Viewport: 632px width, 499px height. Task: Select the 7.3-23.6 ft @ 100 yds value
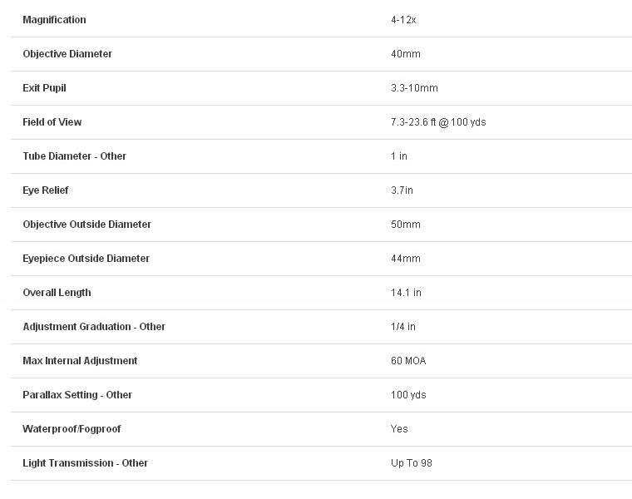pos(438,122)
